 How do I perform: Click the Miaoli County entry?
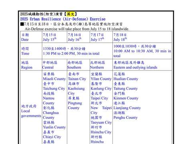point(54,79)
